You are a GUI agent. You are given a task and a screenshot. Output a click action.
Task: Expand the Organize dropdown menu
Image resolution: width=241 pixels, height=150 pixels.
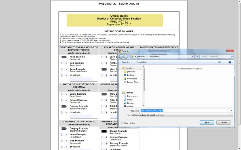tap(126, 62)
